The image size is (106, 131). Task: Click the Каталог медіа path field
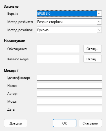[58, 59]
